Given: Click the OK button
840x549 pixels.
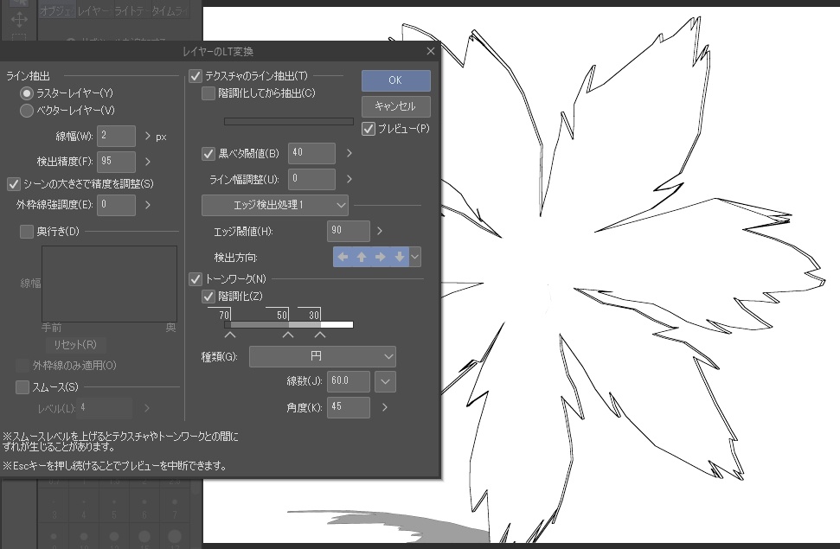Looking at the screenshot, I should (394, 80).
